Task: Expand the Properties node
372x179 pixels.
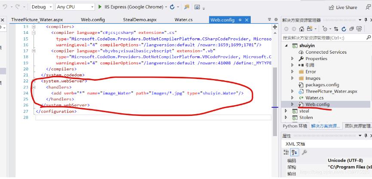Action: pos(292,58)
